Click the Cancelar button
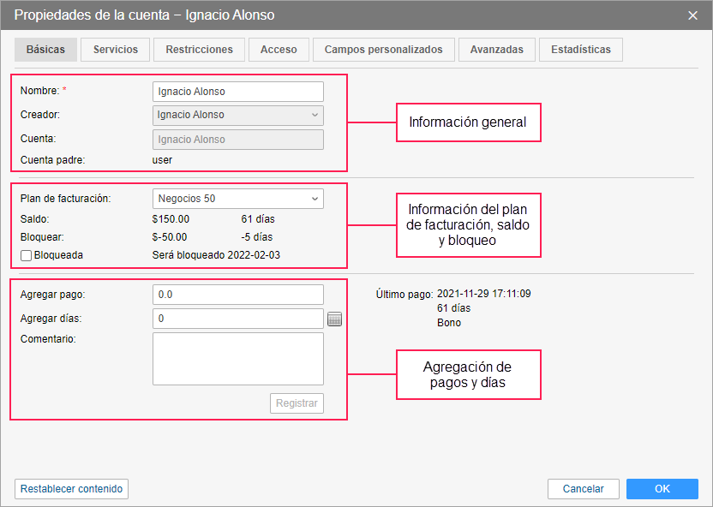This screenshot has height=507, width=713. (583, 489)
